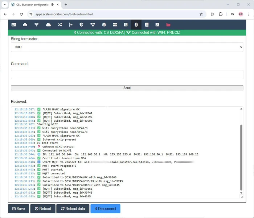Open the code branch icon tab

coord(70,25)
